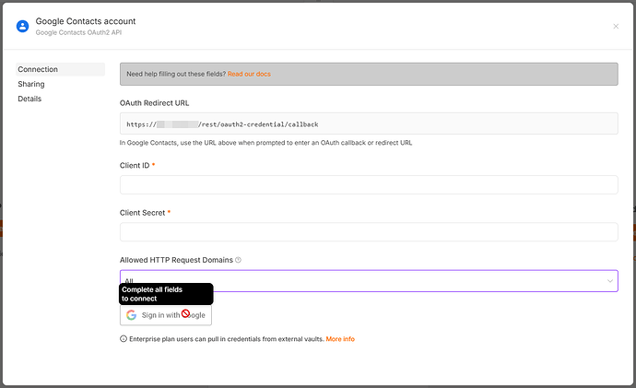Click the 'OAuth Redirect URL' label

click(x=154, y=103)
